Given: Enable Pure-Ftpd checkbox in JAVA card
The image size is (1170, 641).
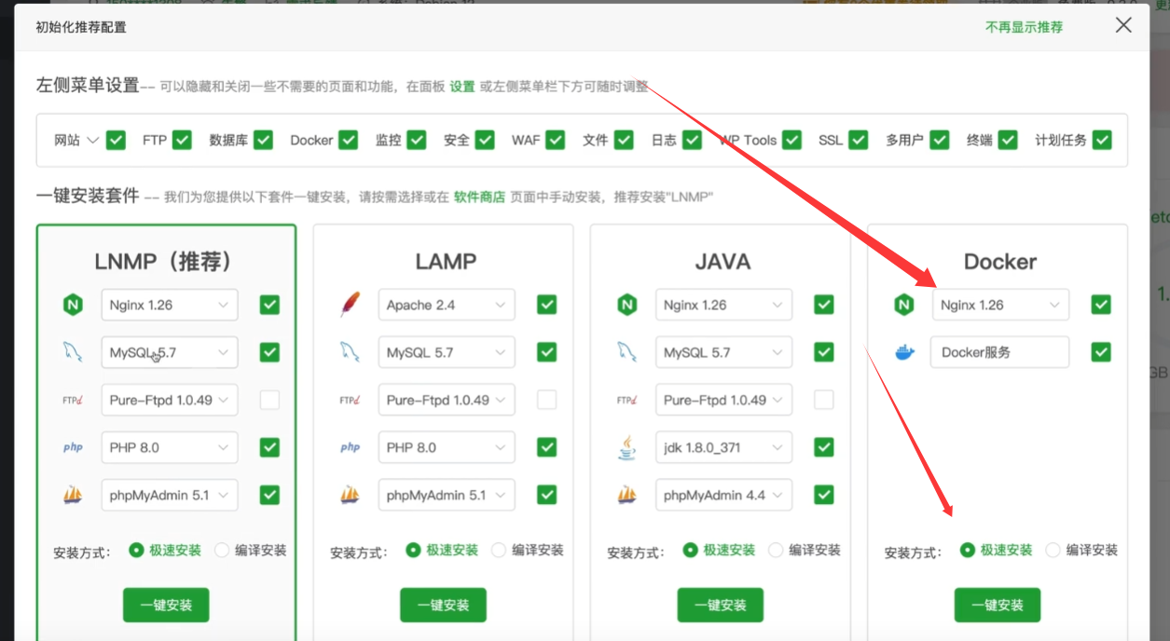Looking at the screenshot, I should point(824,400).
